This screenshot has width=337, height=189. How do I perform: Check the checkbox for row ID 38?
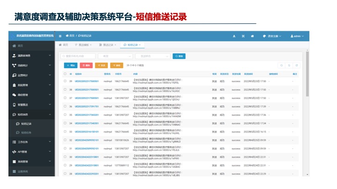click(65, 90)
